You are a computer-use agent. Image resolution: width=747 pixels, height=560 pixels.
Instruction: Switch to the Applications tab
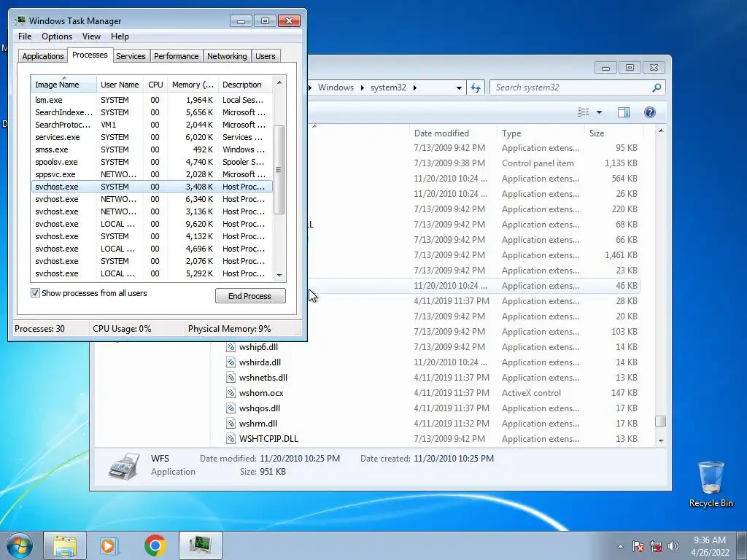(x=43, y=55)
